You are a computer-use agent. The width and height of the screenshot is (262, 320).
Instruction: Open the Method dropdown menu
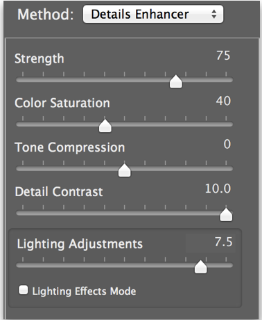click(x=153, y=15)
